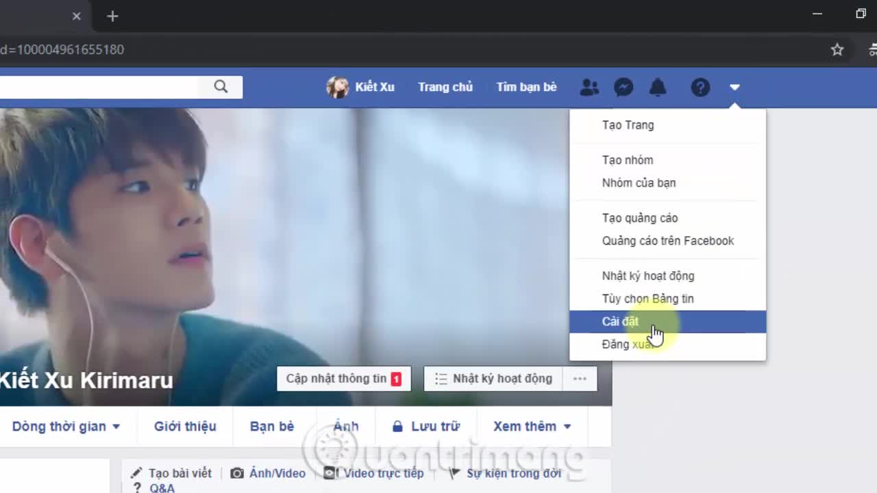Click the profile cover photo

306,257
